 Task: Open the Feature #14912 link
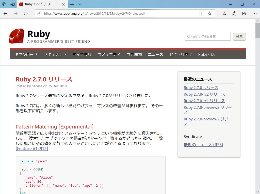coord(32,148)
